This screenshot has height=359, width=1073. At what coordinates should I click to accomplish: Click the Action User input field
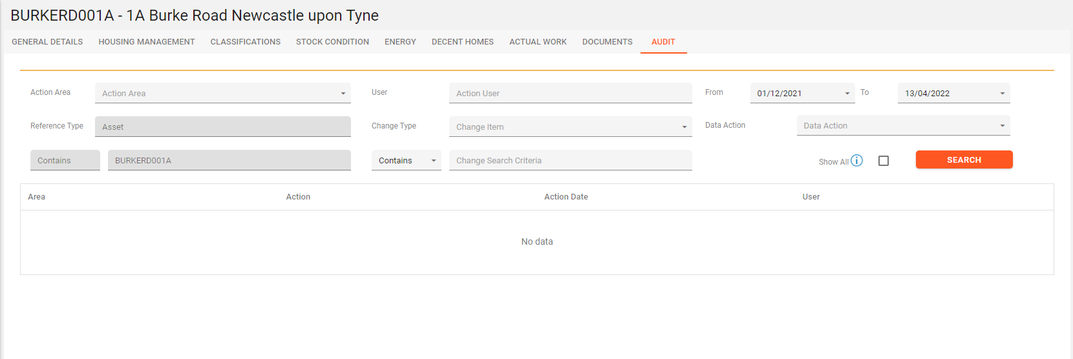pyautogui.click(x=570, y=93)
